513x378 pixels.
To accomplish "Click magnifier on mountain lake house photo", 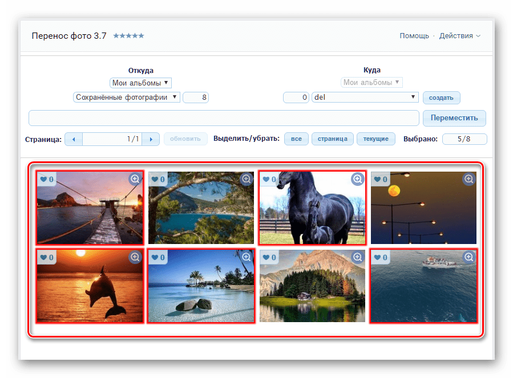I will coord(358,257).
